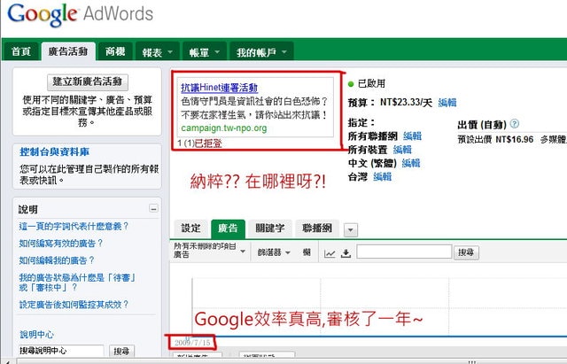Click the green 已啟用 status dot
Image resolution: width=567 pixels, height=364 pixels.
click(x=351, y=84)
